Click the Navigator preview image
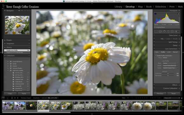The width and height of the screenshot is (184, 115). [17, 25]
